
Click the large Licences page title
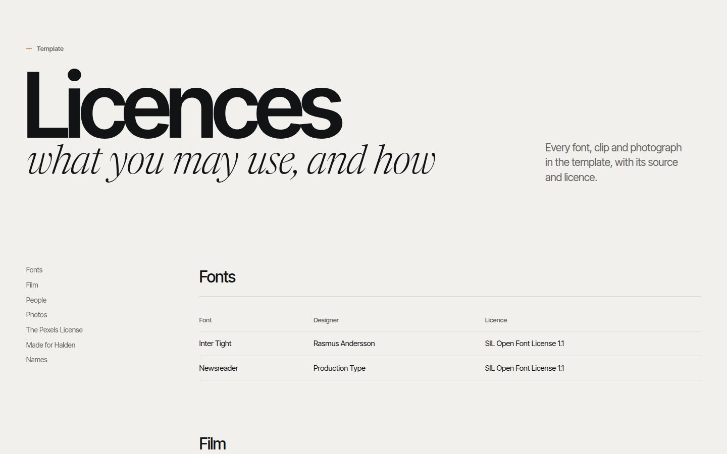[184, 104]
